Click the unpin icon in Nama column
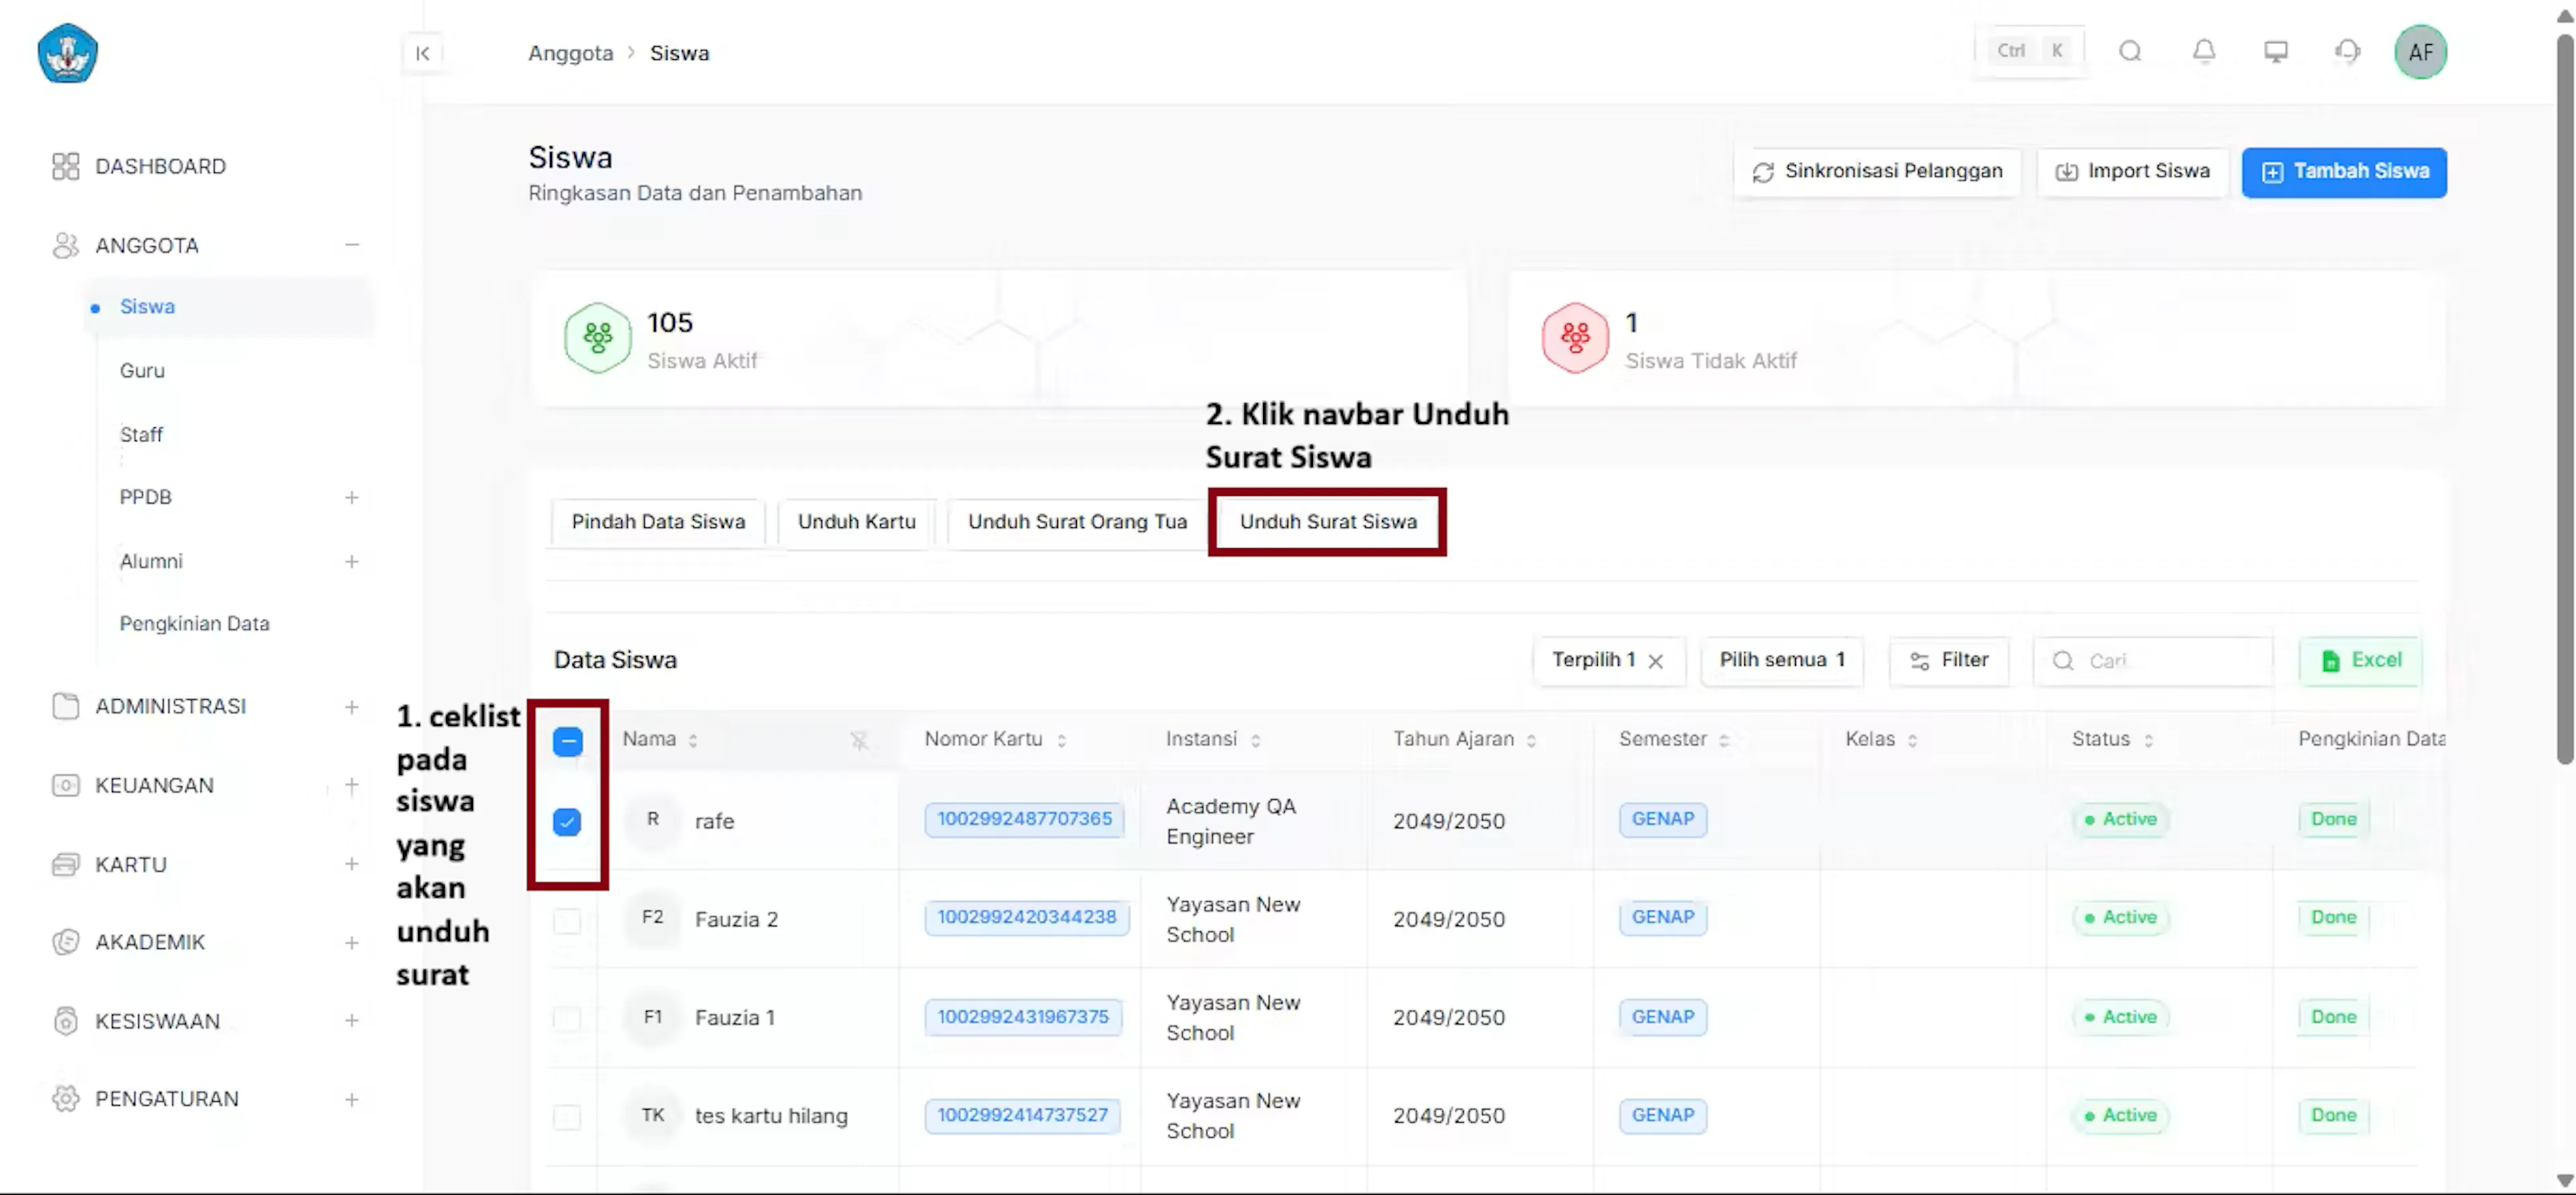 tap(859, 740)
